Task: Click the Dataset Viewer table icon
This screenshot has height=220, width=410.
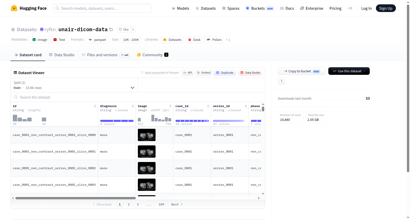Action: [15, 73]
